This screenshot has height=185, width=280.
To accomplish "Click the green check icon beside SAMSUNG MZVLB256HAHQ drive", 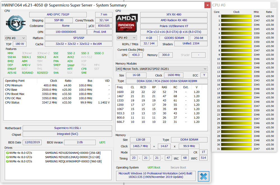I will click(7, 153).
